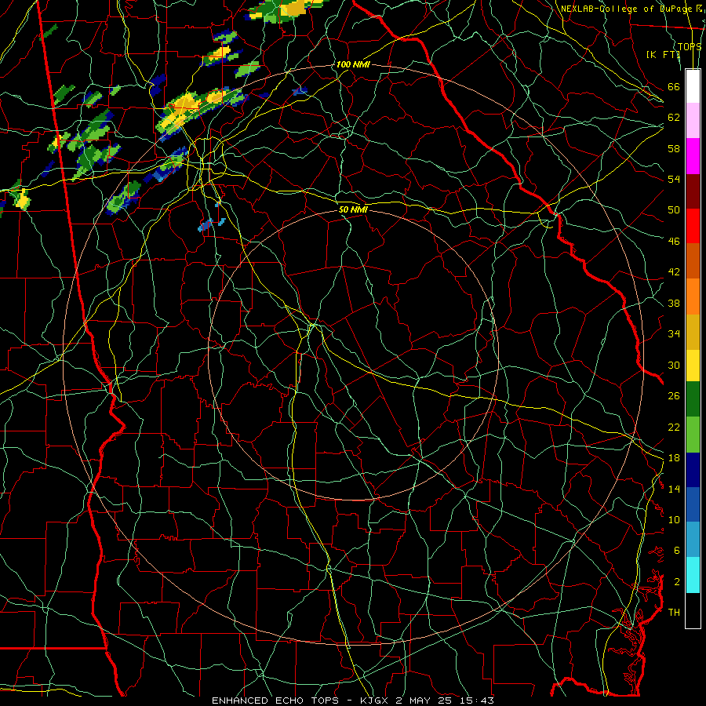Click the 100 NMI range ring label
Viewport: 706px width, 706px height.
[352, 65]
